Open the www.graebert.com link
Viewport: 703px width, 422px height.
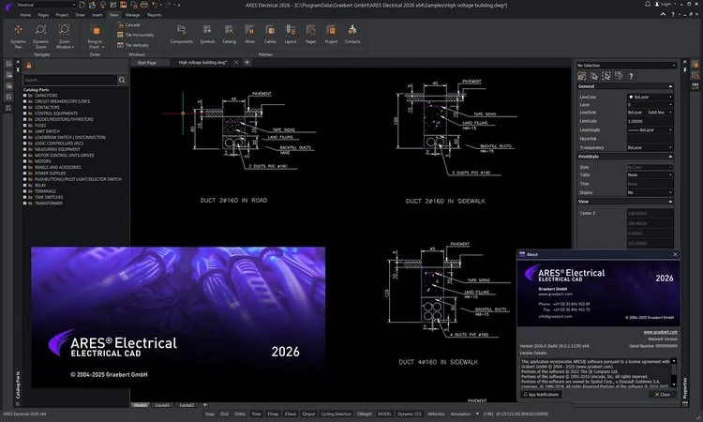click(x=661, y=332)
